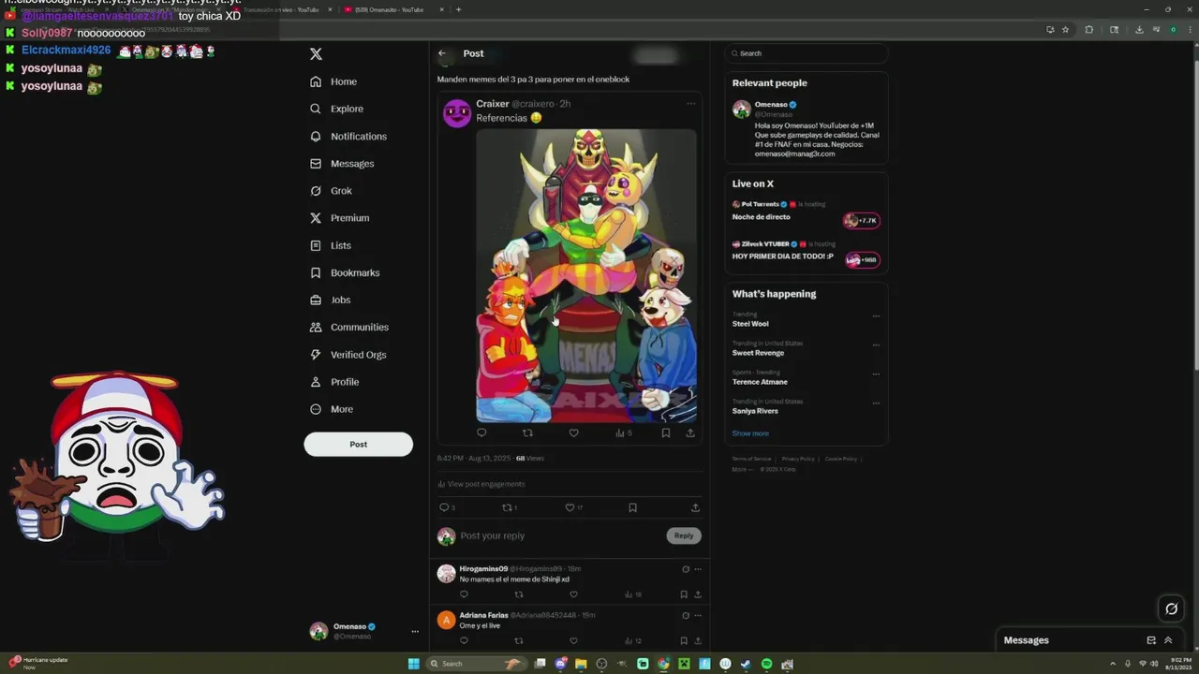Click the Reply button
This screenshot has height=674, width=1199.
click(x=684, y=535)
